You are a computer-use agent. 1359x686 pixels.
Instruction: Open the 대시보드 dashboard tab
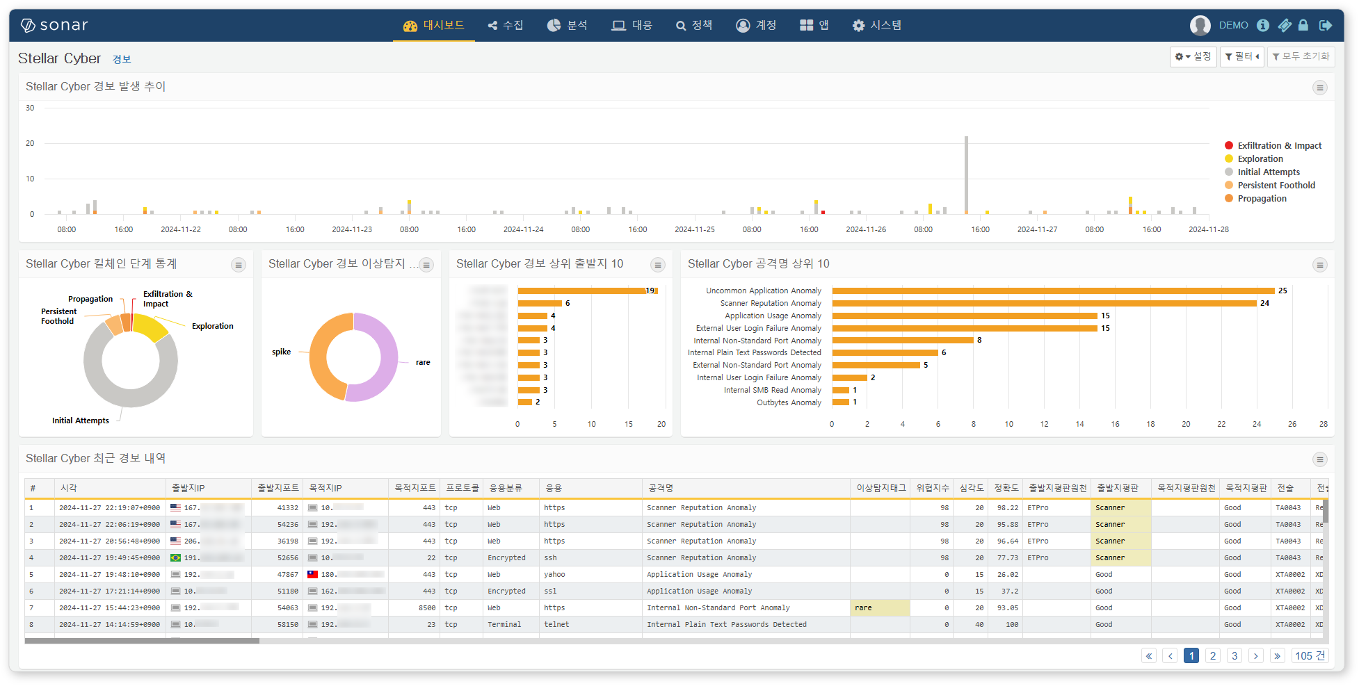pyautogui.click(x=434, y=25)
